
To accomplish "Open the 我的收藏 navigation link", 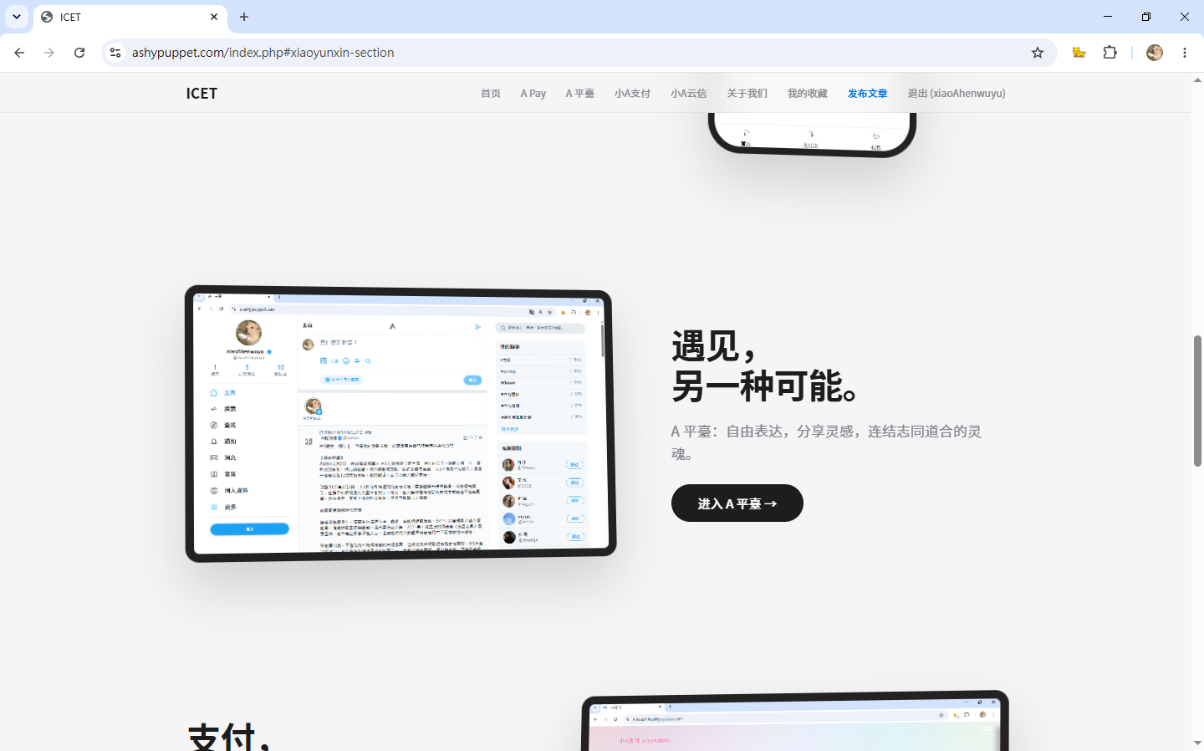I will (808, 94).
